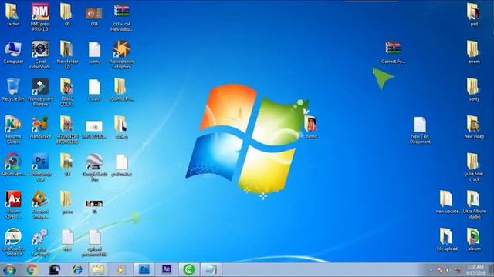
Task: Launch AlbumSense shortcut on desktop
Action: [x=13, y=165]
